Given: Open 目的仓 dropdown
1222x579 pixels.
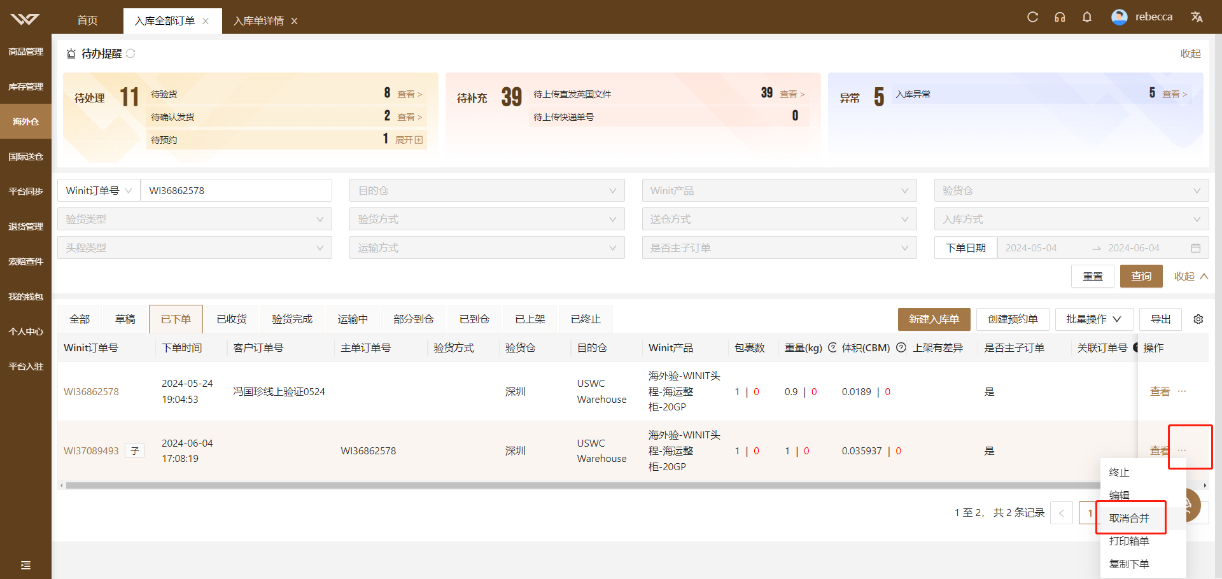Looking at the screenshot, I should 487,190.
